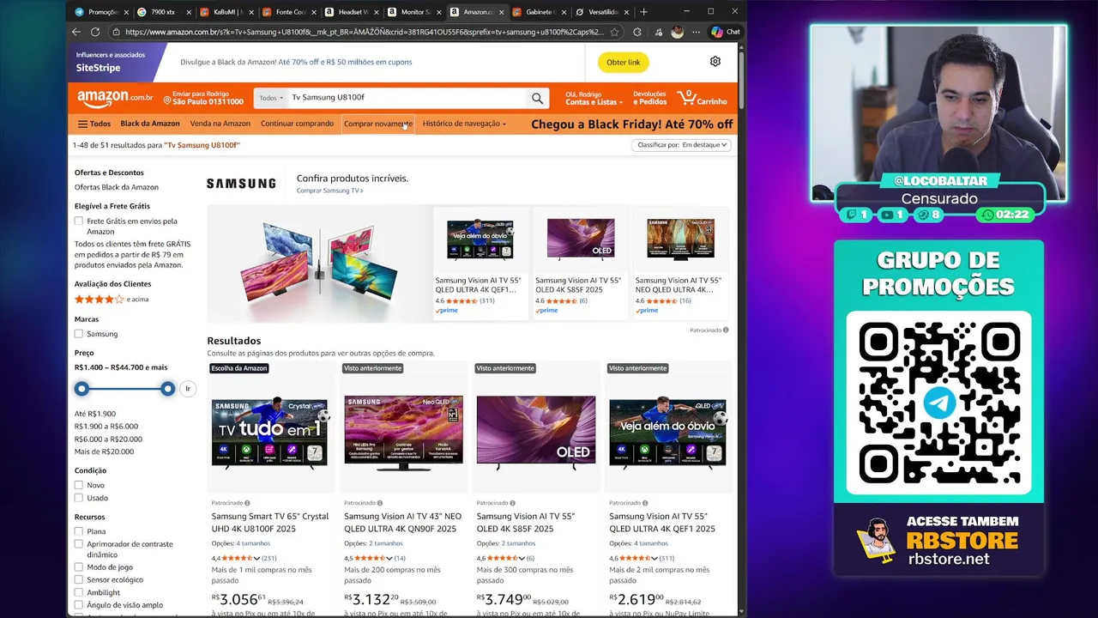Open the 4 tamanhos options for the QEF1 TV
Image resolution: width=1098 pixels, height=618 pixels.
(x=651, y=543)
